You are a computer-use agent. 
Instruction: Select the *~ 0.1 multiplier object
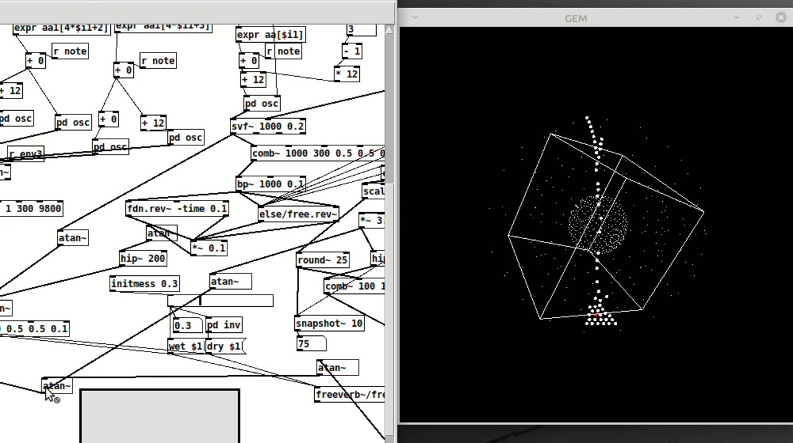(x=209, y=247)
